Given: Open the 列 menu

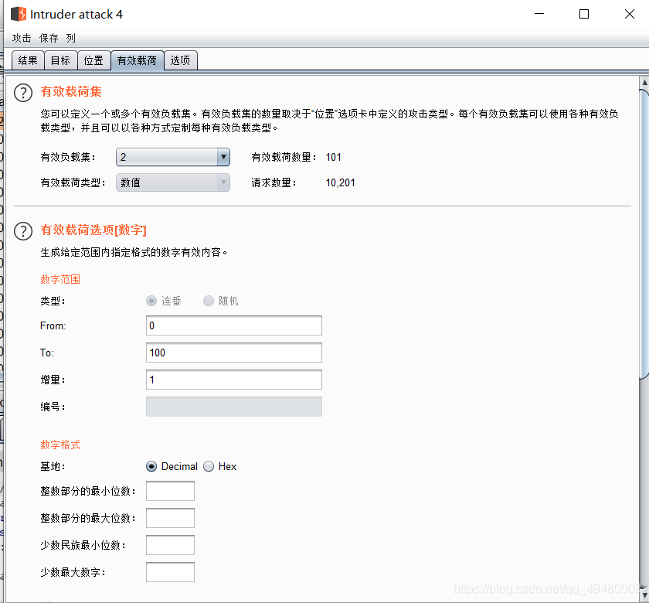Looking at the screenshot, I should (x=71, y=38).
